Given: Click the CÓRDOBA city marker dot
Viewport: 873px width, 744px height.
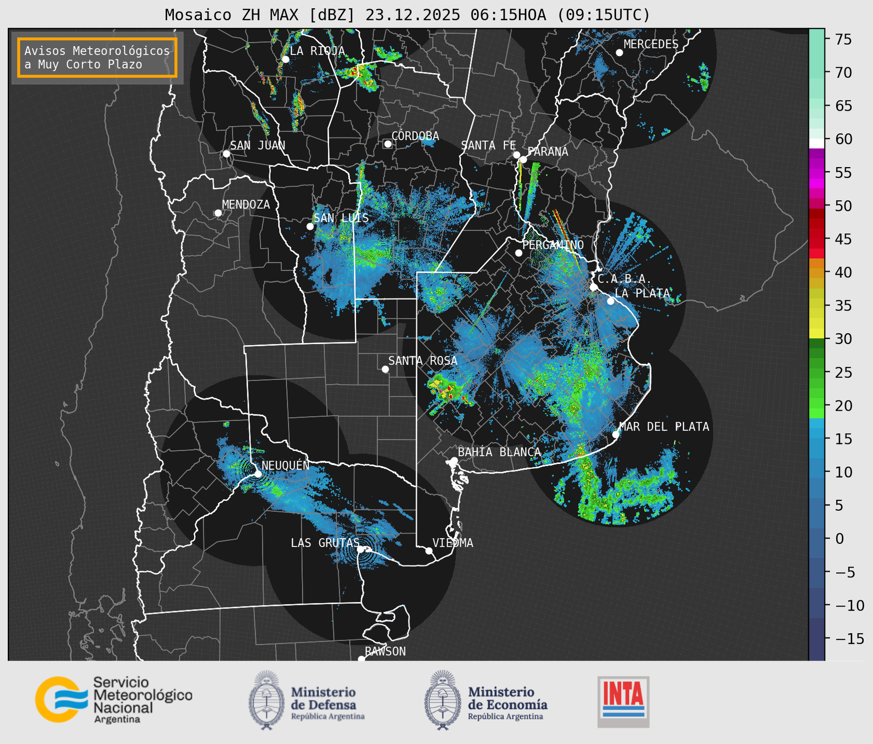Looking at the screenshot, I should (388, 144).
